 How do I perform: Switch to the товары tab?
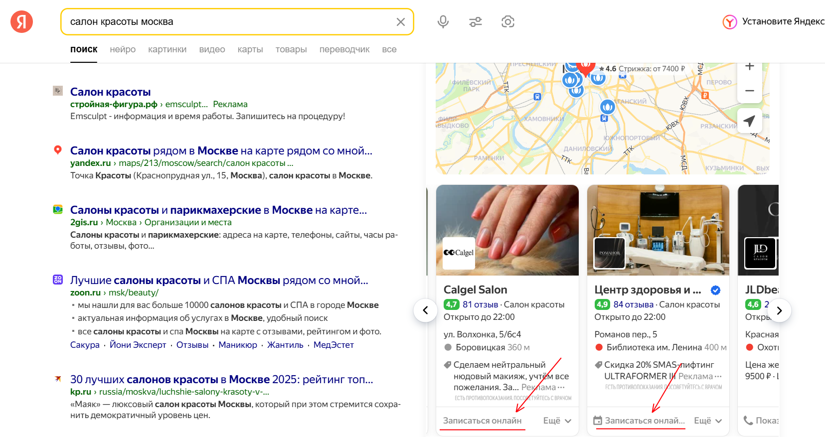point(291,49)
